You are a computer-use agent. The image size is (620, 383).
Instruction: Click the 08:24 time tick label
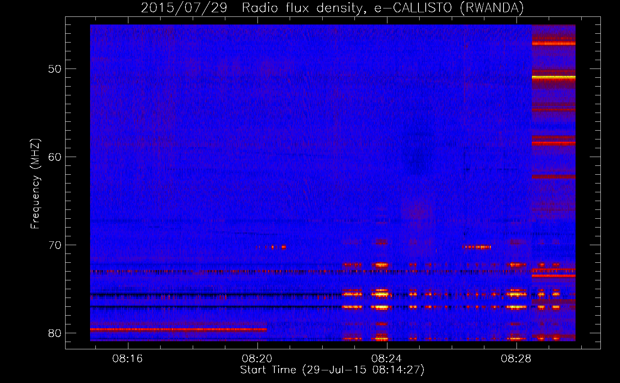[387, 358]
